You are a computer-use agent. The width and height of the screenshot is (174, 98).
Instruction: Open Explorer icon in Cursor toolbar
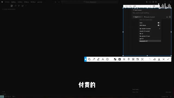(12, 6)
